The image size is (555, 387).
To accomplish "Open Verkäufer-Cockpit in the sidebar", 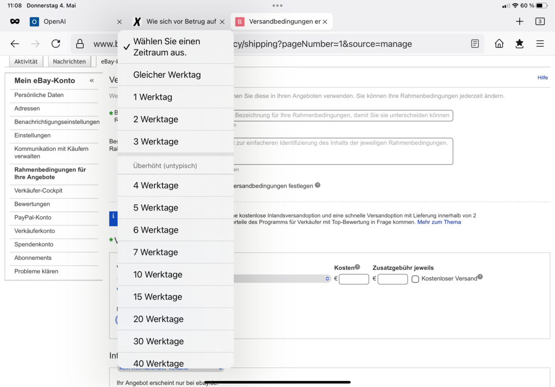I will [x=39, y=190].
